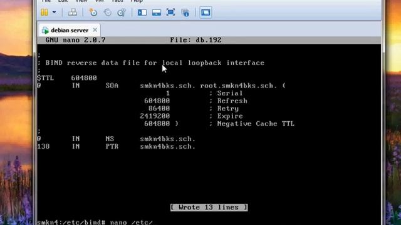Screen dimensions: 401x225
Task: Click the File: db.192 header text
Action: click(x=196, y=40)
